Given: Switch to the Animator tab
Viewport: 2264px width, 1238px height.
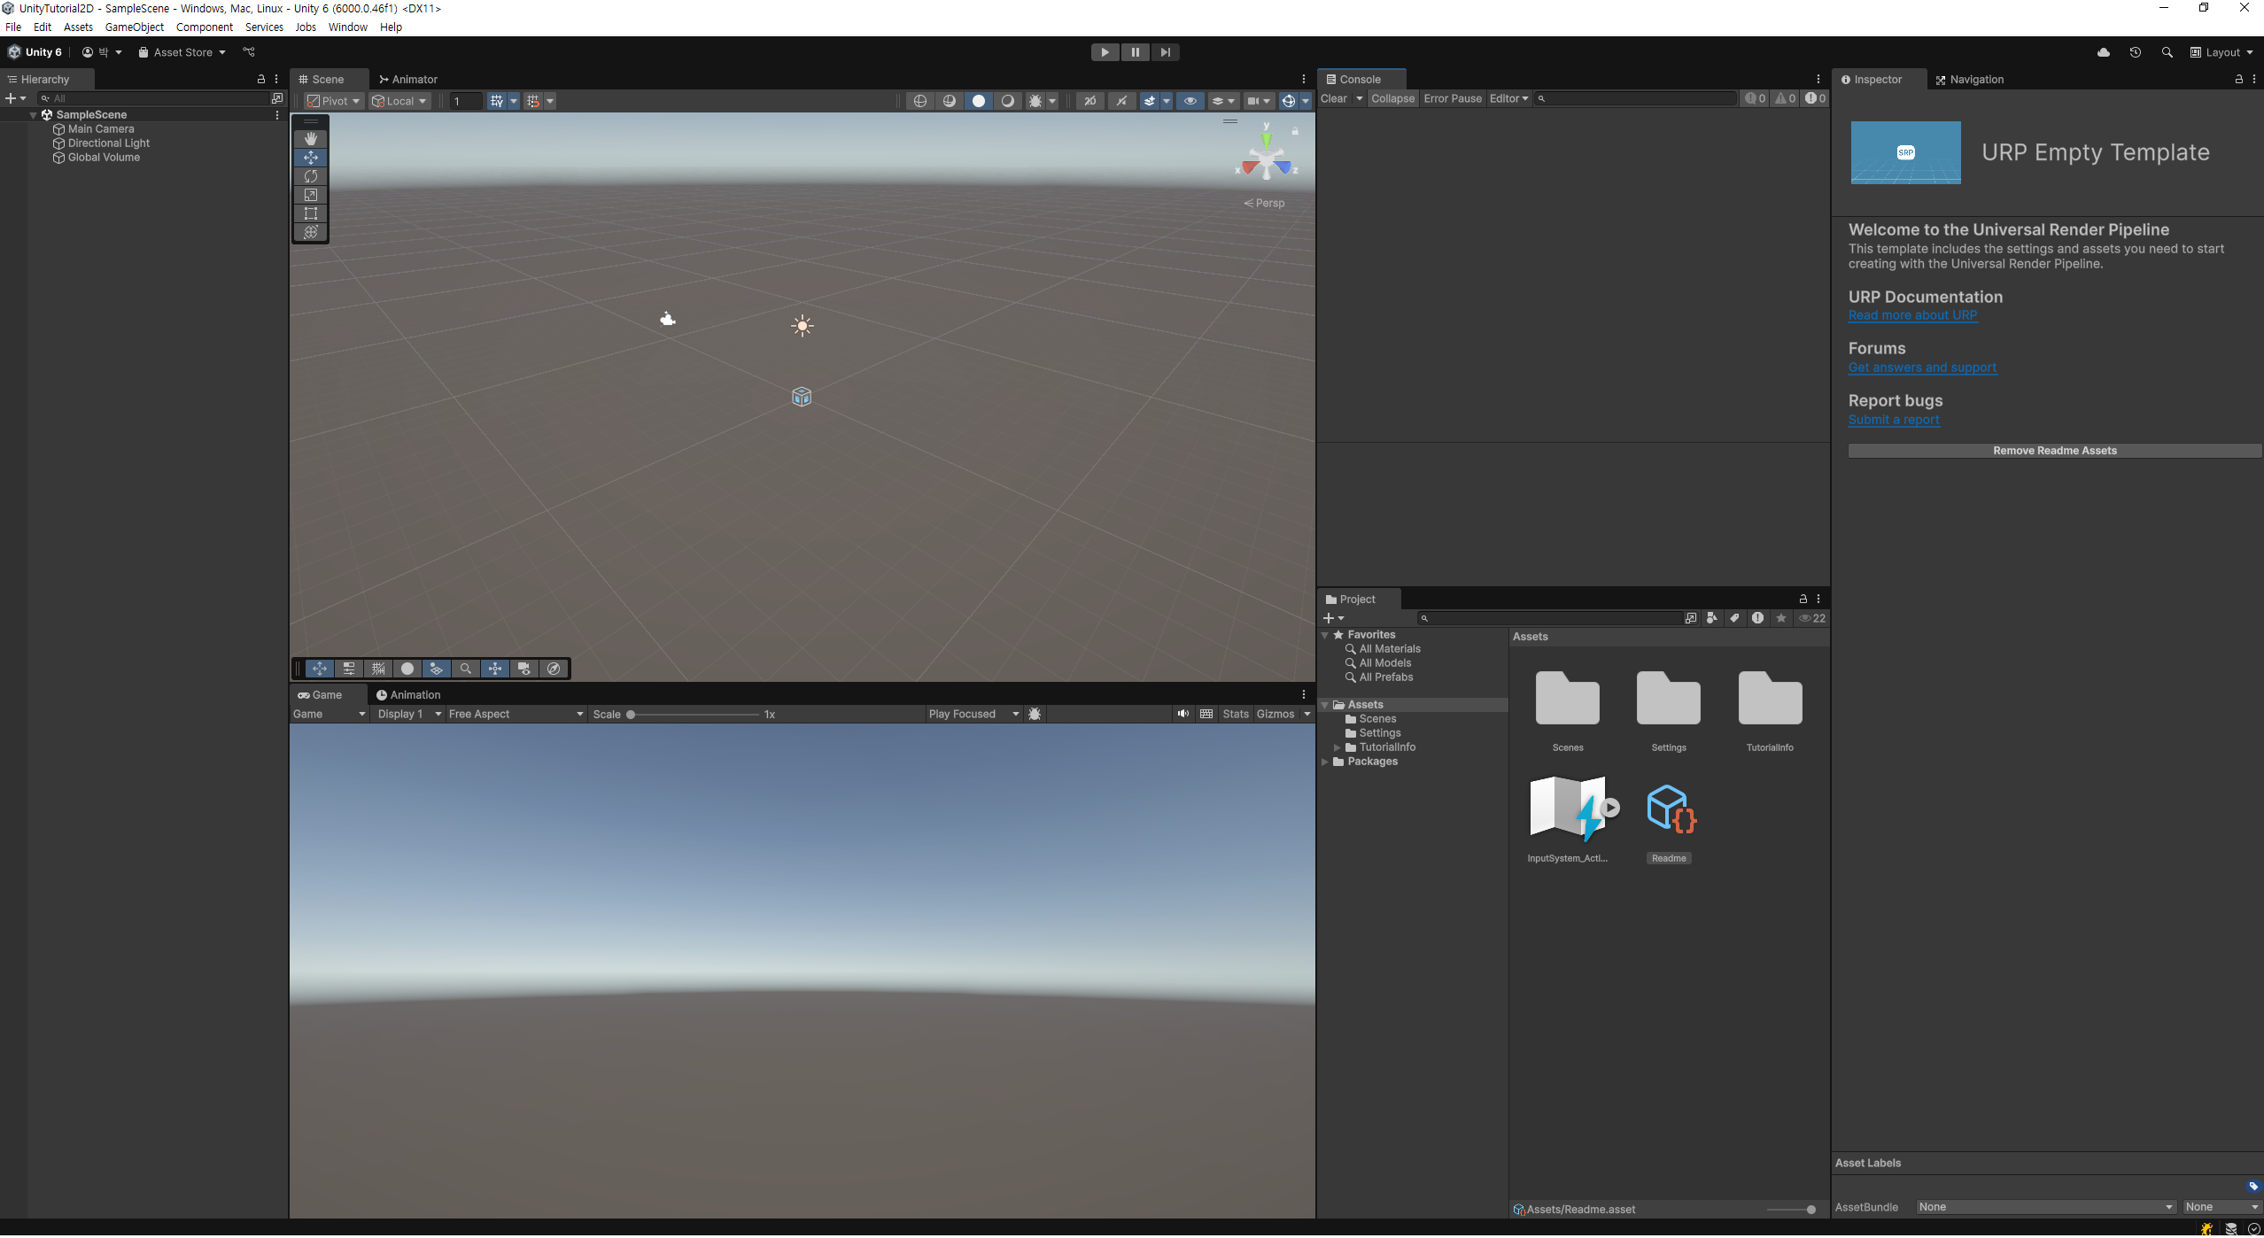Looking at the screenshot, I should click(408, 80).
